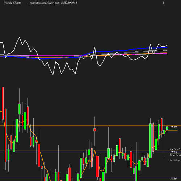The width and height of the screenshot is (181, 181).
Task: Click the "in 3 Days" label
Action: click(175, 160)
